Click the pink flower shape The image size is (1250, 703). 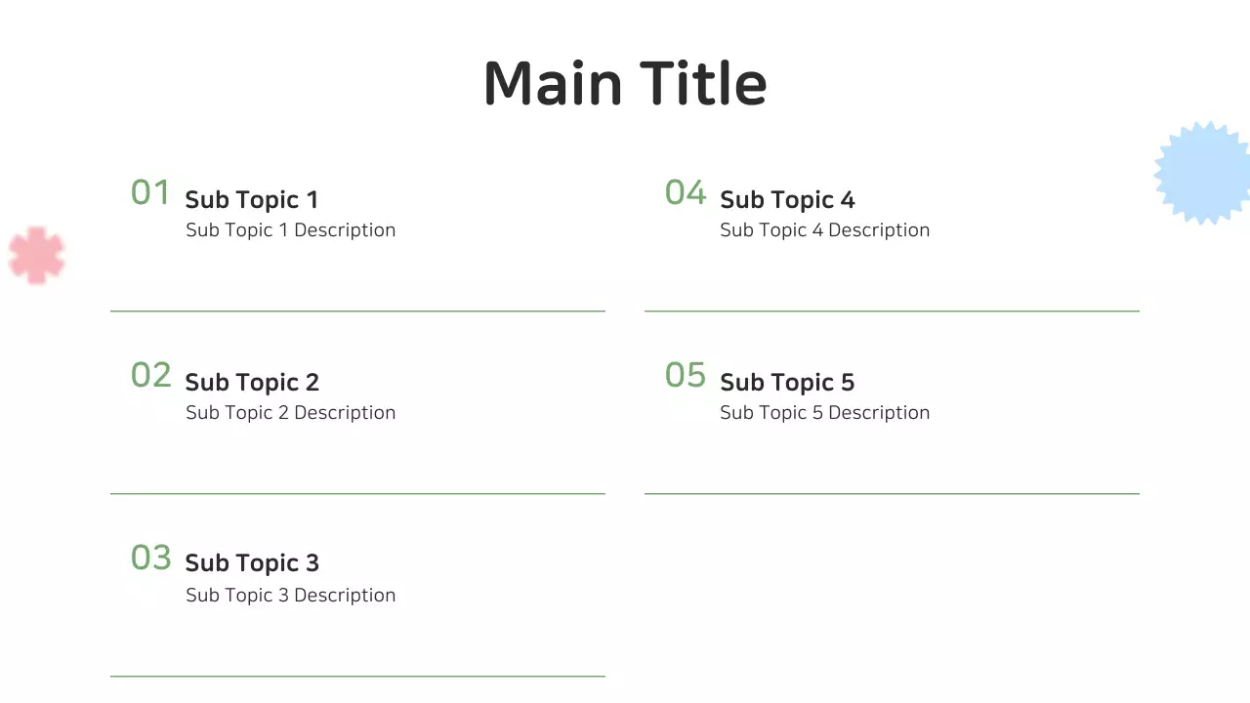37,256
